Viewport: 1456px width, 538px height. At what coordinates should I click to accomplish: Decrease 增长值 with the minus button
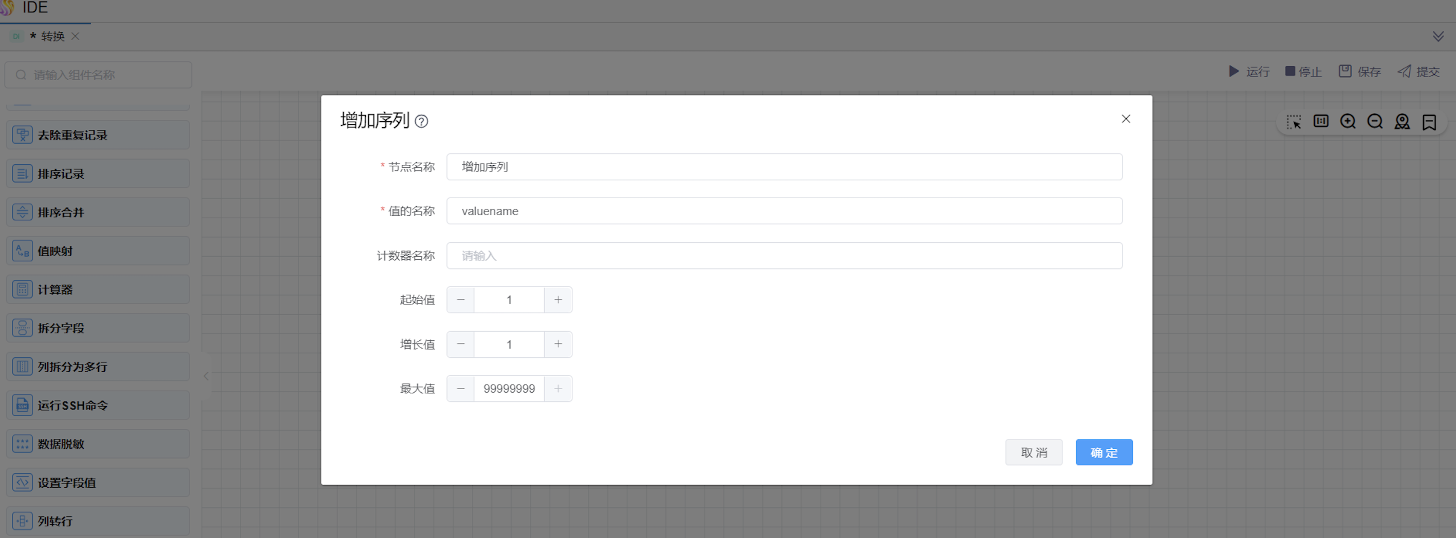click(461, 344)
